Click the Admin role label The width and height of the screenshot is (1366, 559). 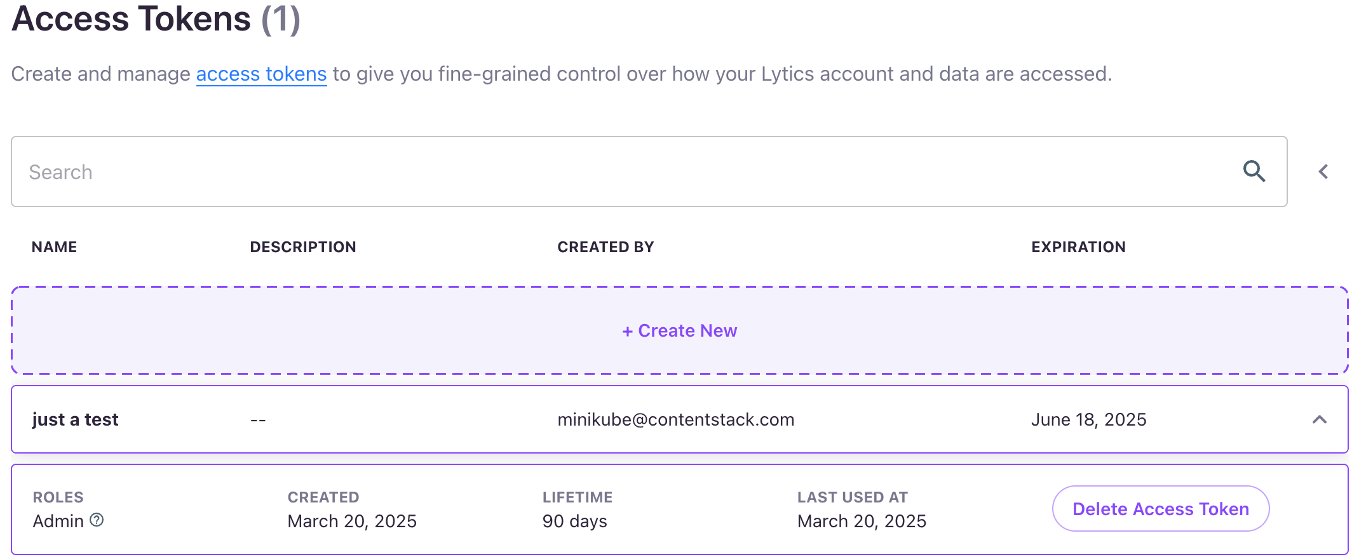pyautogui.click(x=58, y=521)
